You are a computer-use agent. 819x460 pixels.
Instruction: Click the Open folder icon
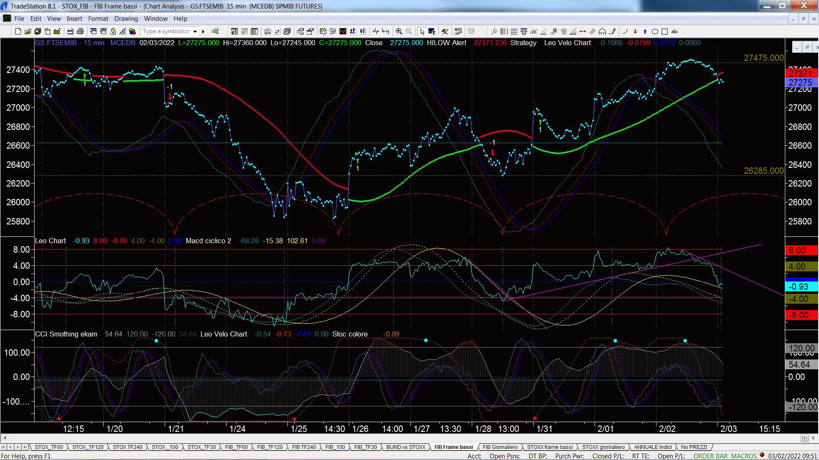tap(28, 31)
